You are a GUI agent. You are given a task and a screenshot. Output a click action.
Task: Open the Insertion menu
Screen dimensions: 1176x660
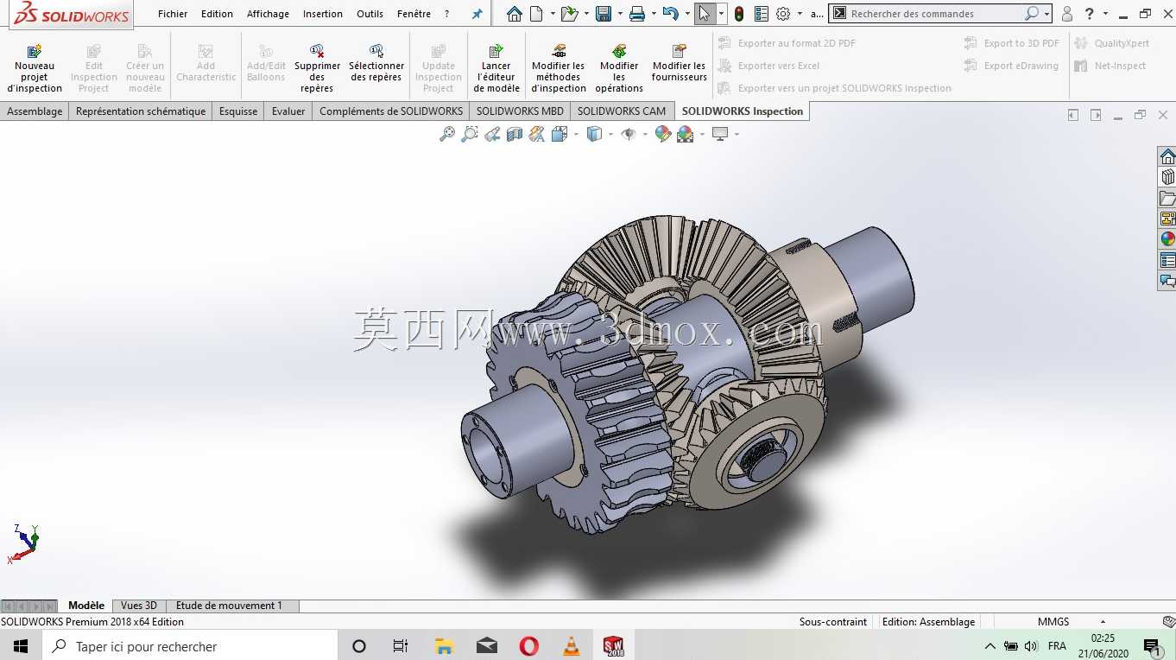[x=323, y=14]
